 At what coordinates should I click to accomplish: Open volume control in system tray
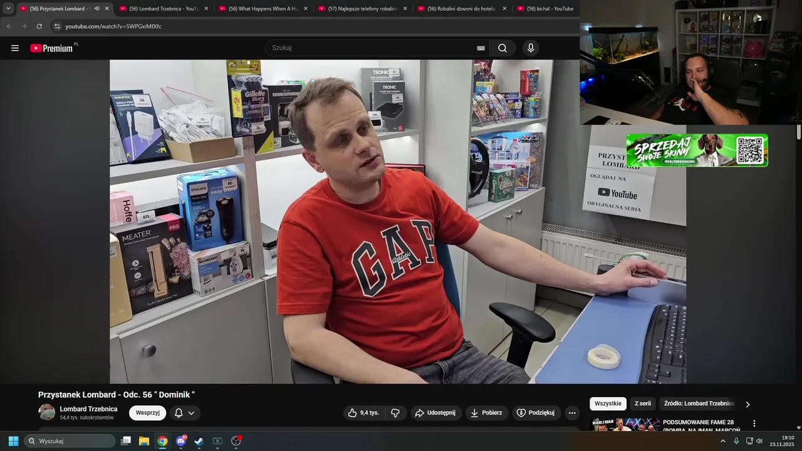(759, 441)
